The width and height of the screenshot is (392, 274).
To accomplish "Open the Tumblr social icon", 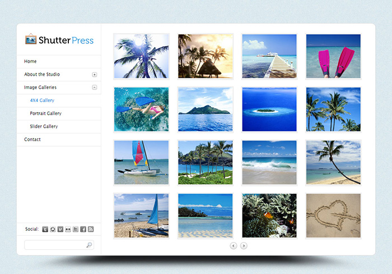I will tap(45, 229).
